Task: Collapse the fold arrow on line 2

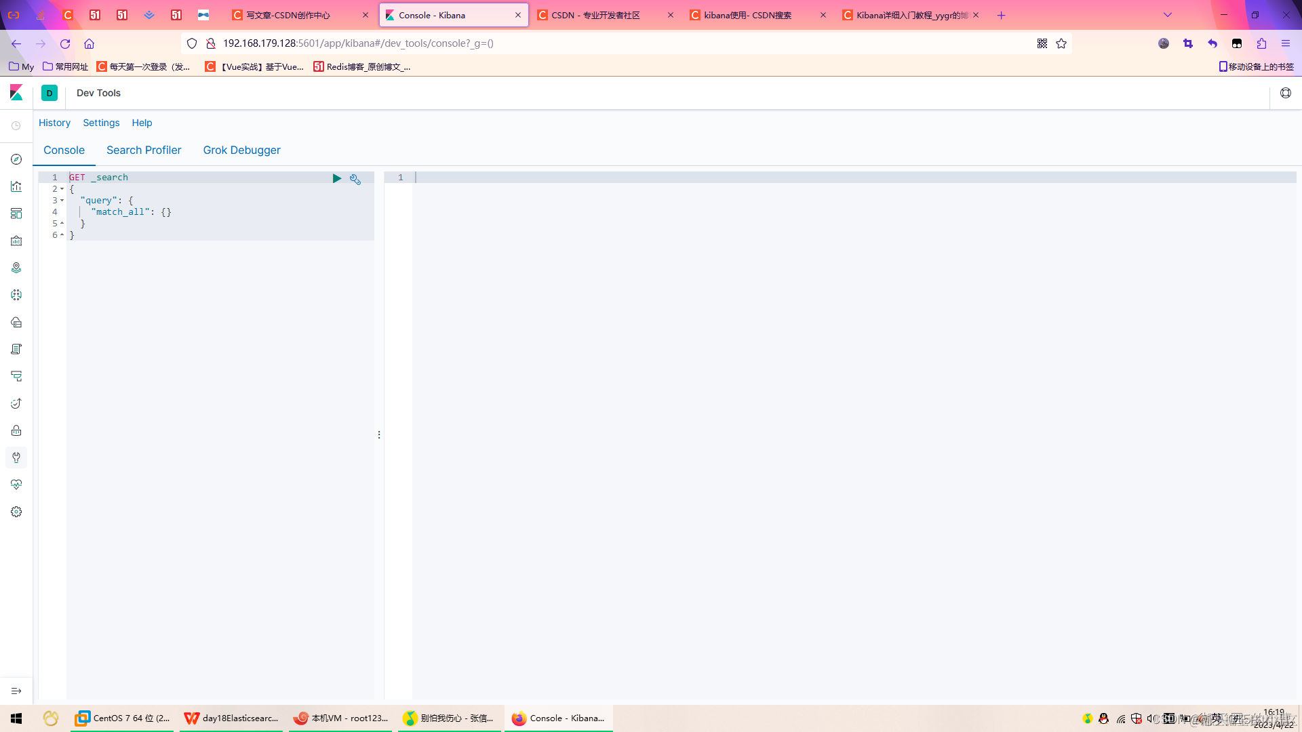Action: [62, 189]
